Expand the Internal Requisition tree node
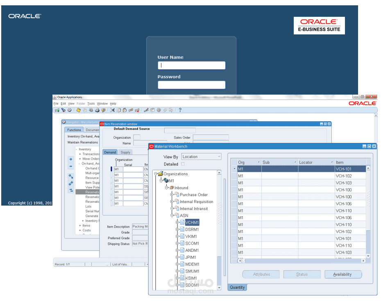This screenshot has width=381, height=301. click(x=172, y=201)
